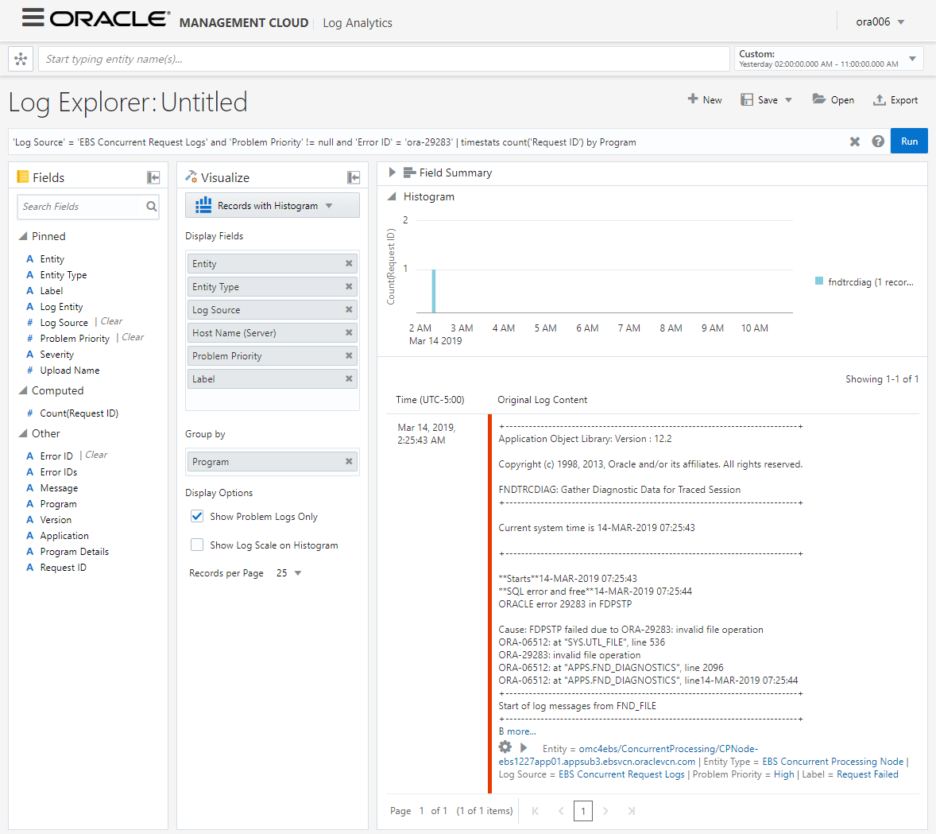
Task: Go to first page of results
Action: pyautogui.click(x=536, y=811)
